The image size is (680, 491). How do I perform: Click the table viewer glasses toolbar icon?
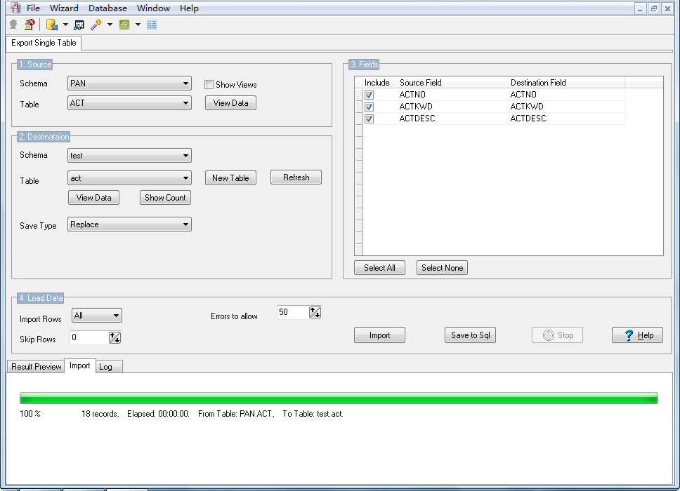click(x=79, y=25)
